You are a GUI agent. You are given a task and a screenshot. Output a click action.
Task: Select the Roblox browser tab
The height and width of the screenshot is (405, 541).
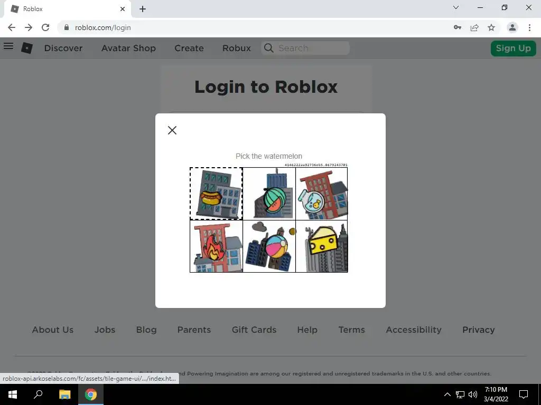click(x=67, y=9)
